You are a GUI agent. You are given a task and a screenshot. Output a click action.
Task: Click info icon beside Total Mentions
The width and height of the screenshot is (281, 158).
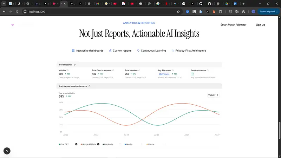140,70
